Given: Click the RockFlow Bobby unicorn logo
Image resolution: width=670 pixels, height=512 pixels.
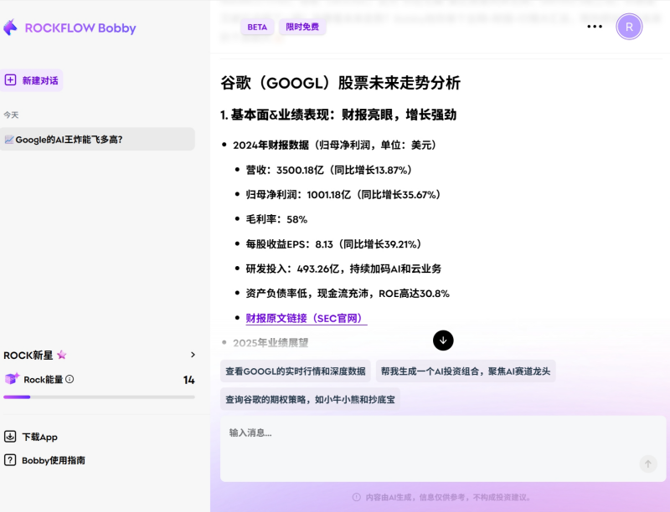Looking at the screenshot, I should coord(10,28).
